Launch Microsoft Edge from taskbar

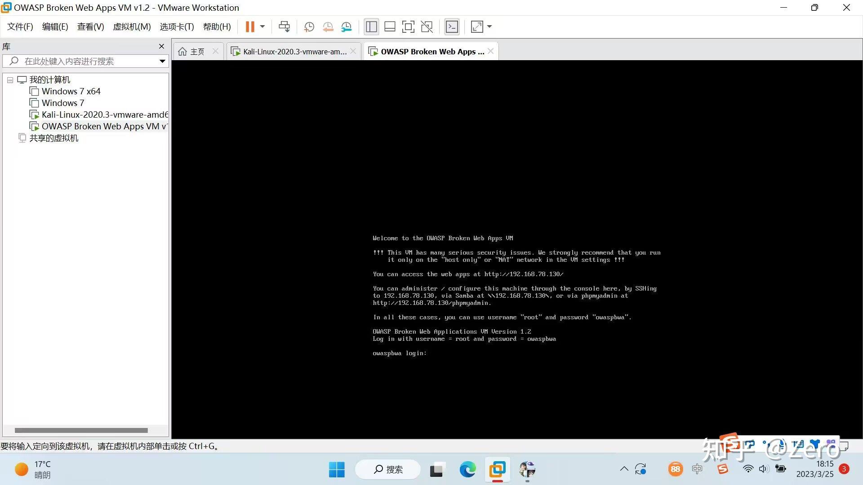[467, 470]
